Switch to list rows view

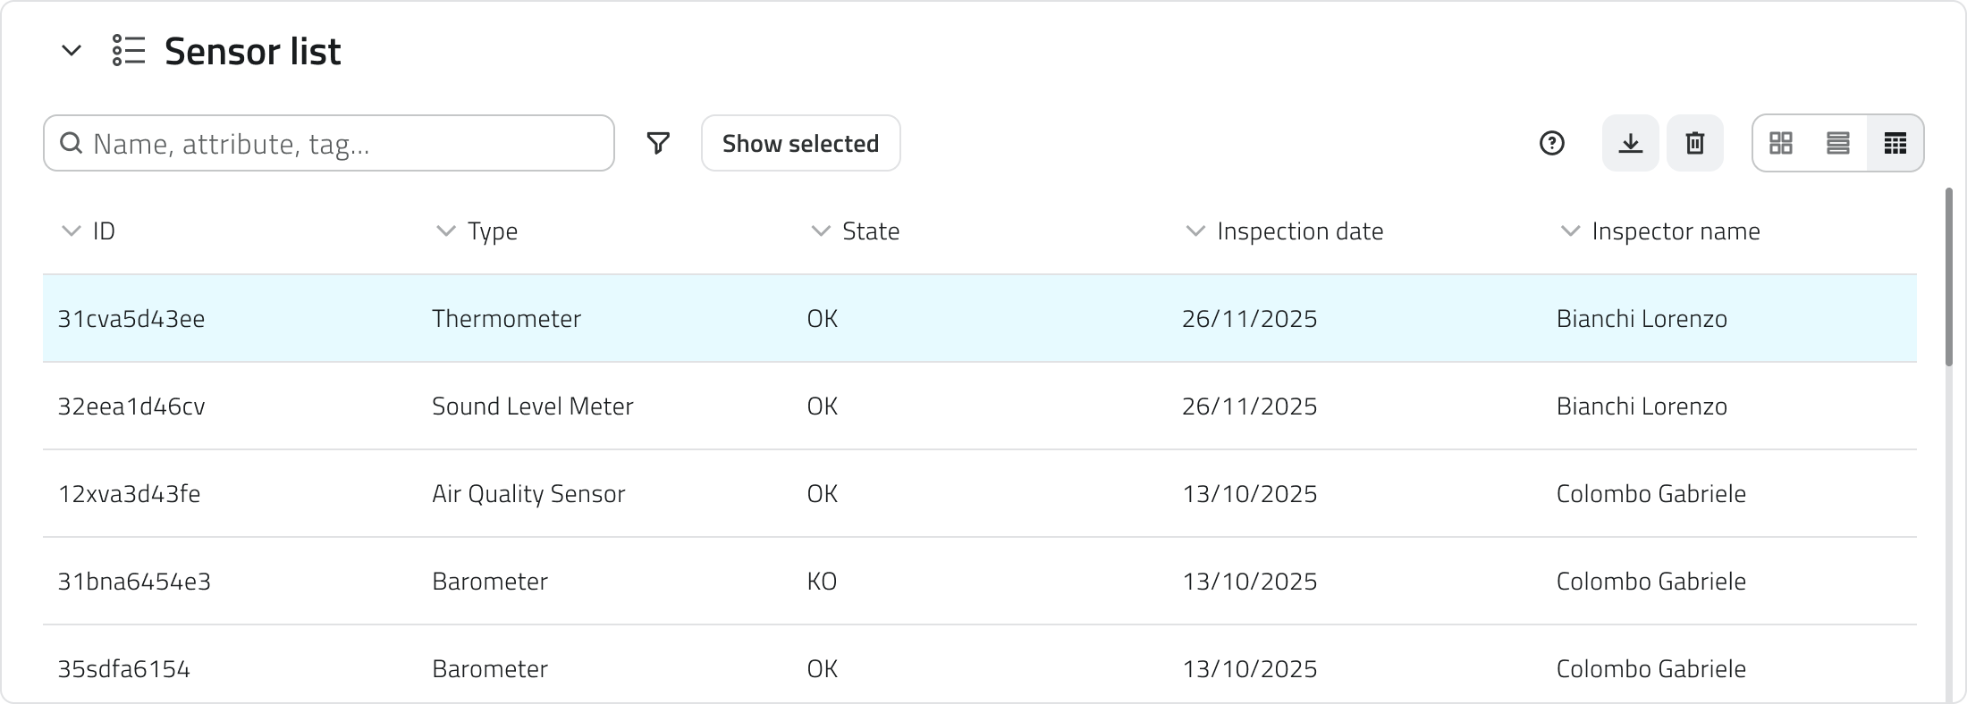tap(1838, 143)
